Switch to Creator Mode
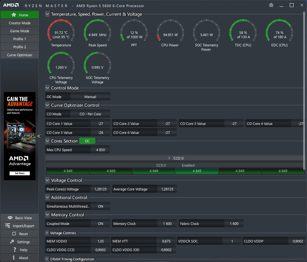 click(20, 23)
